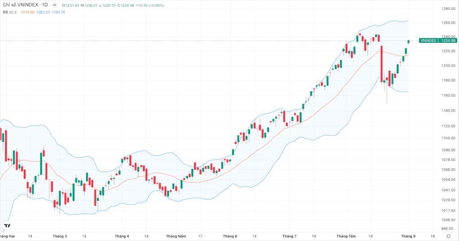This screenshot has width=459, height=241.
Task: Click the close value C1234.98
Action: (126, 5)
